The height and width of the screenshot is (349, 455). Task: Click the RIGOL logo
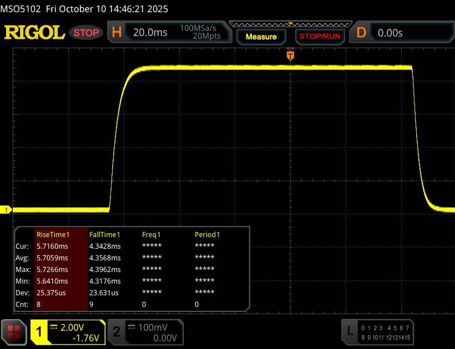pyautogui.click(x=34, y=33)
